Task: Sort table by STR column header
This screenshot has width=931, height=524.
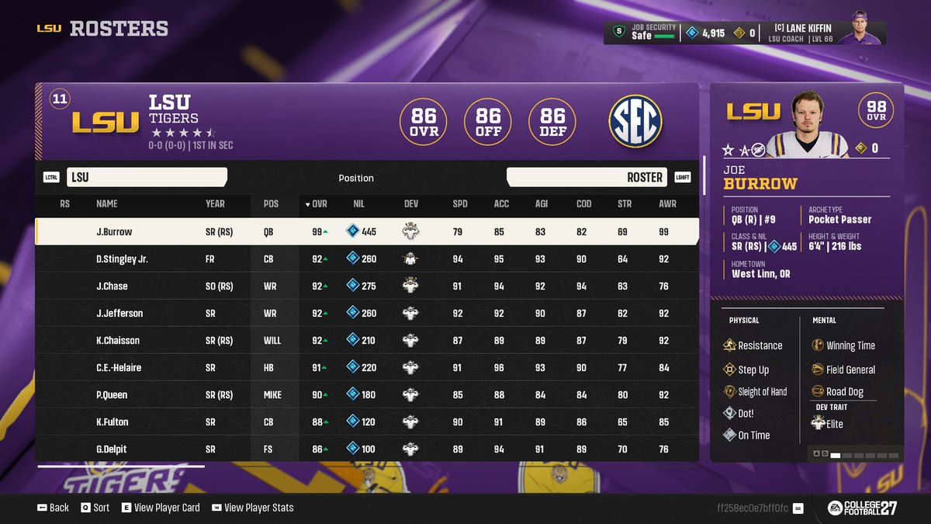Action: click(625, 204)
